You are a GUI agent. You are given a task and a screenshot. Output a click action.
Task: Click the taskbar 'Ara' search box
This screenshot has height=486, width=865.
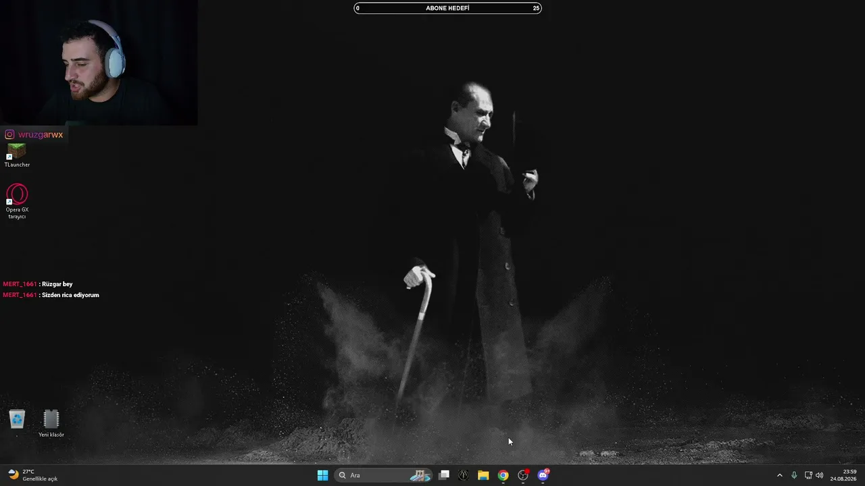click(384, 475)
